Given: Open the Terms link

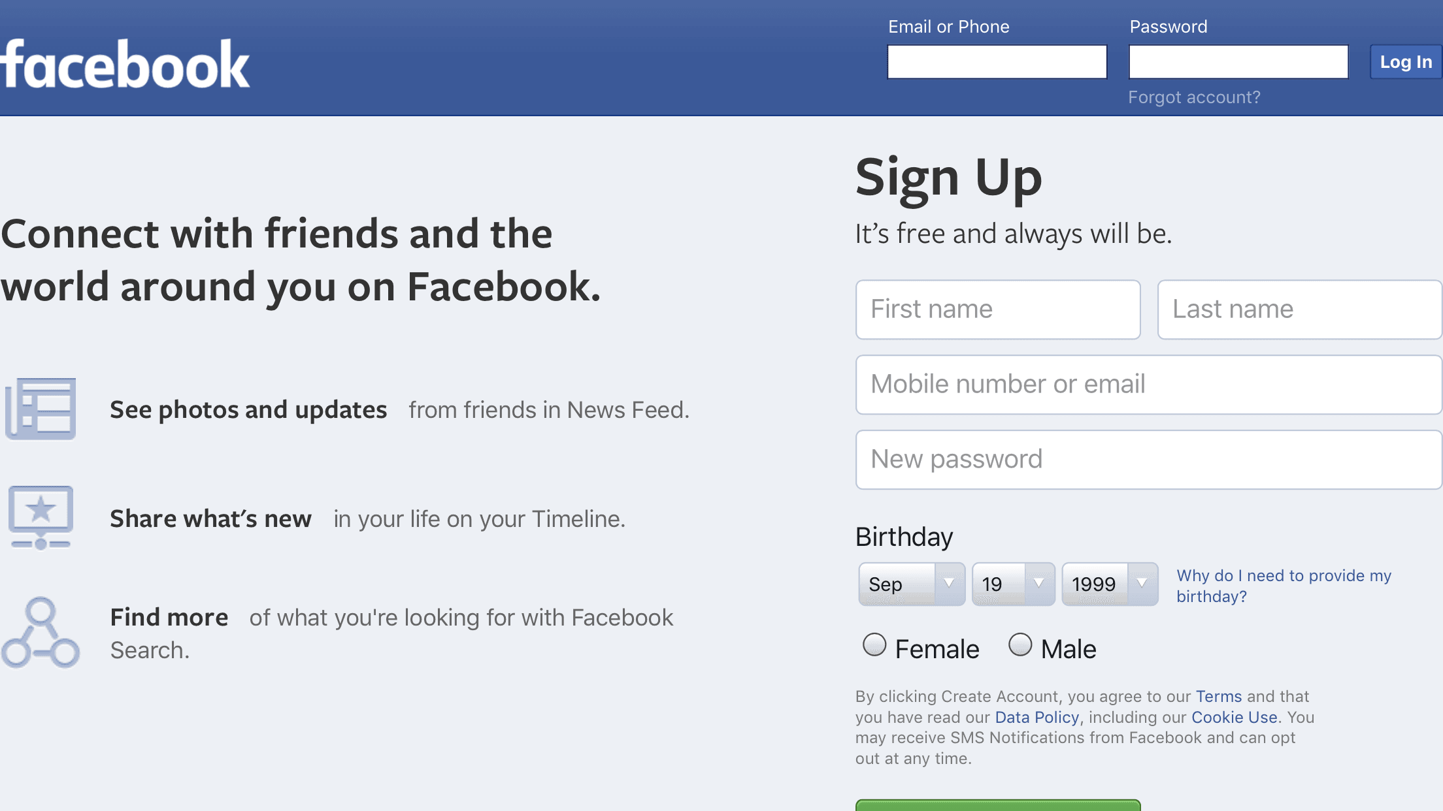Looking at the screenshot, I should coord(1219,697).
